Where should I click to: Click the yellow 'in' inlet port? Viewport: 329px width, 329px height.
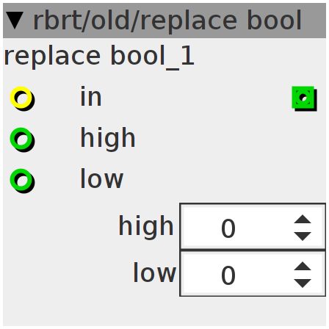[x=22, y=98]
